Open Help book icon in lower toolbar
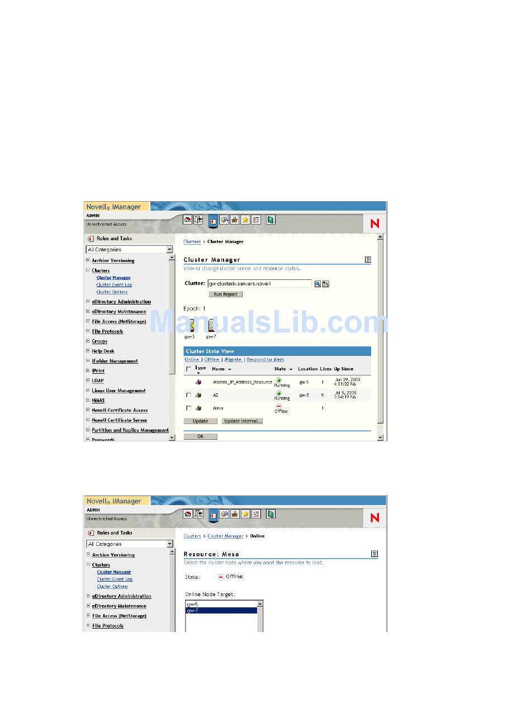This screenshot has height=704, width=531. (x=271, y=514)
